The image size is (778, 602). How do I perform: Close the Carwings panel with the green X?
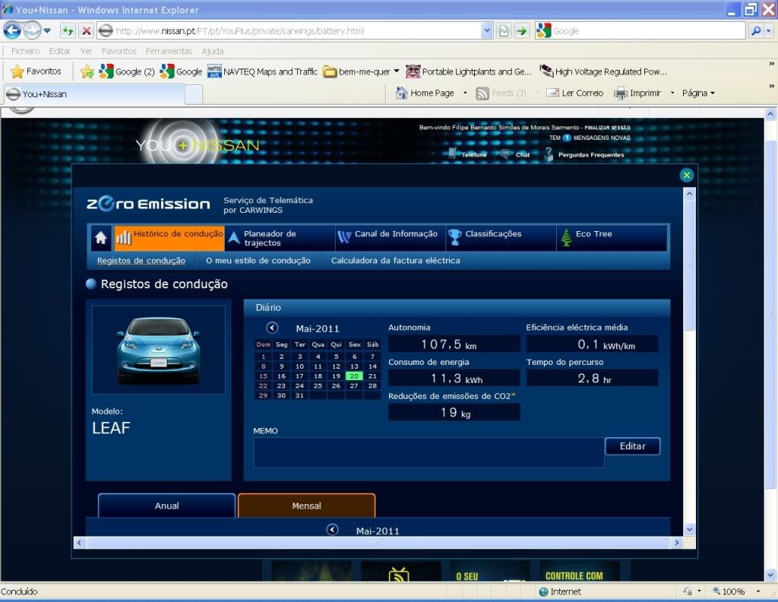(x=687, y=175)
